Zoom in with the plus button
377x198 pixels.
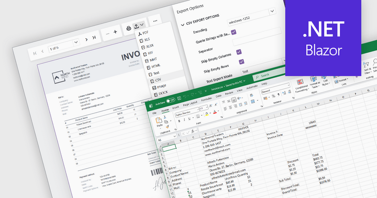[x=115, y=32]
